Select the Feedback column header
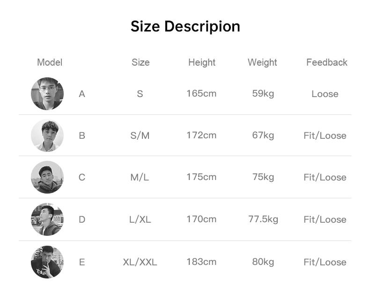The width and height of the screenshot is (370, 308). point(326,62)
